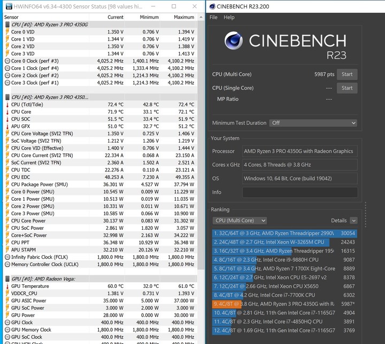
Task: Click the Minimum column header
Action: tap(149, 17)
